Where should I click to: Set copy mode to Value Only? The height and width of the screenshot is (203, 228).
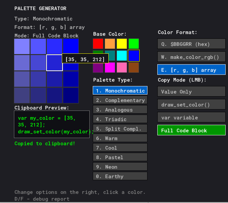coord(191,91)
